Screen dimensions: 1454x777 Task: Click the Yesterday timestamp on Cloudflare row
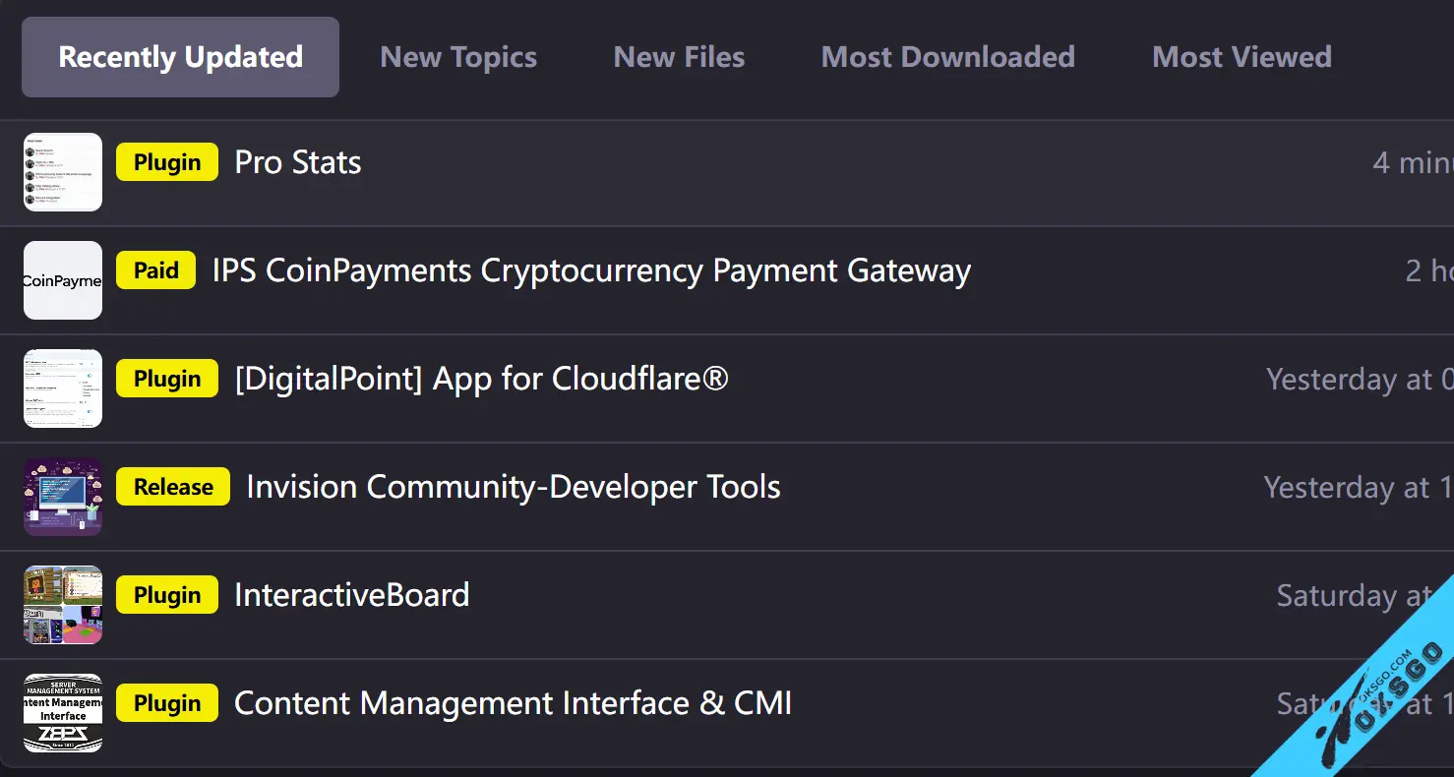(1360, 380)
